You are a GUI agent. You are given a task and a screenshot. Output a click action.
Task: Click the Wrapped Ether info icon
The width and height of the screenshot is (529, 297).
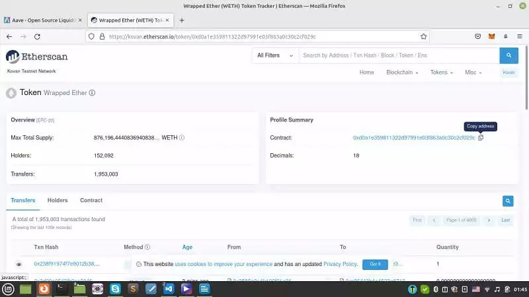[x=92, y=92]
